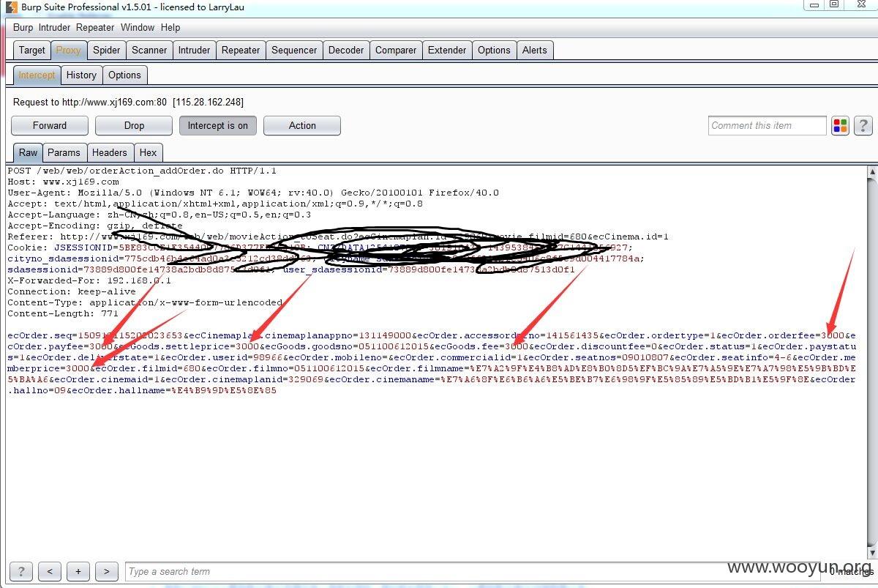The image size is (878, 588).
Task: Click the Content-Length: 771 line
Action: [x=63, y=313]
